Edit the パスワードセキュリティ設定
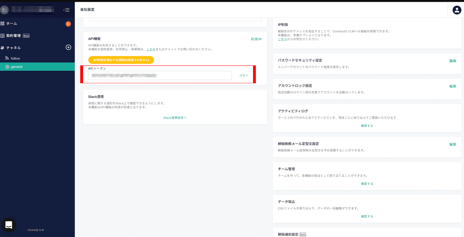This screenshot has width=464, height=237. 452,61
